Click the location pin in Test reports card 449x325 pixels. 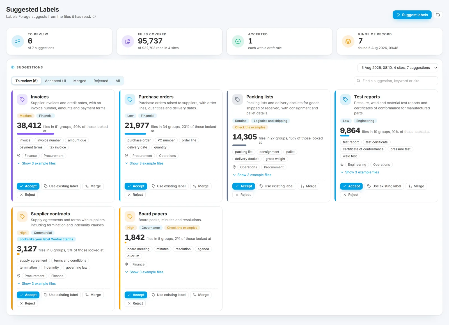click(x=342, y=164)
